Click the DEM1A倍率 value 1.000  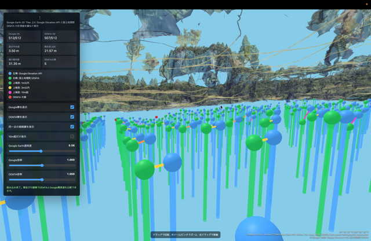(x=71, y=174)
